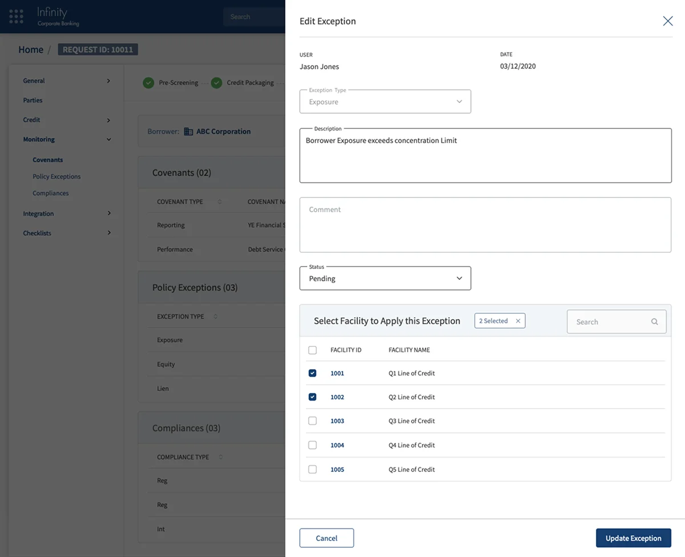Click Credit Packaging green check icon
The height and width of the screenshot is (557, 685).
[216, 83]
